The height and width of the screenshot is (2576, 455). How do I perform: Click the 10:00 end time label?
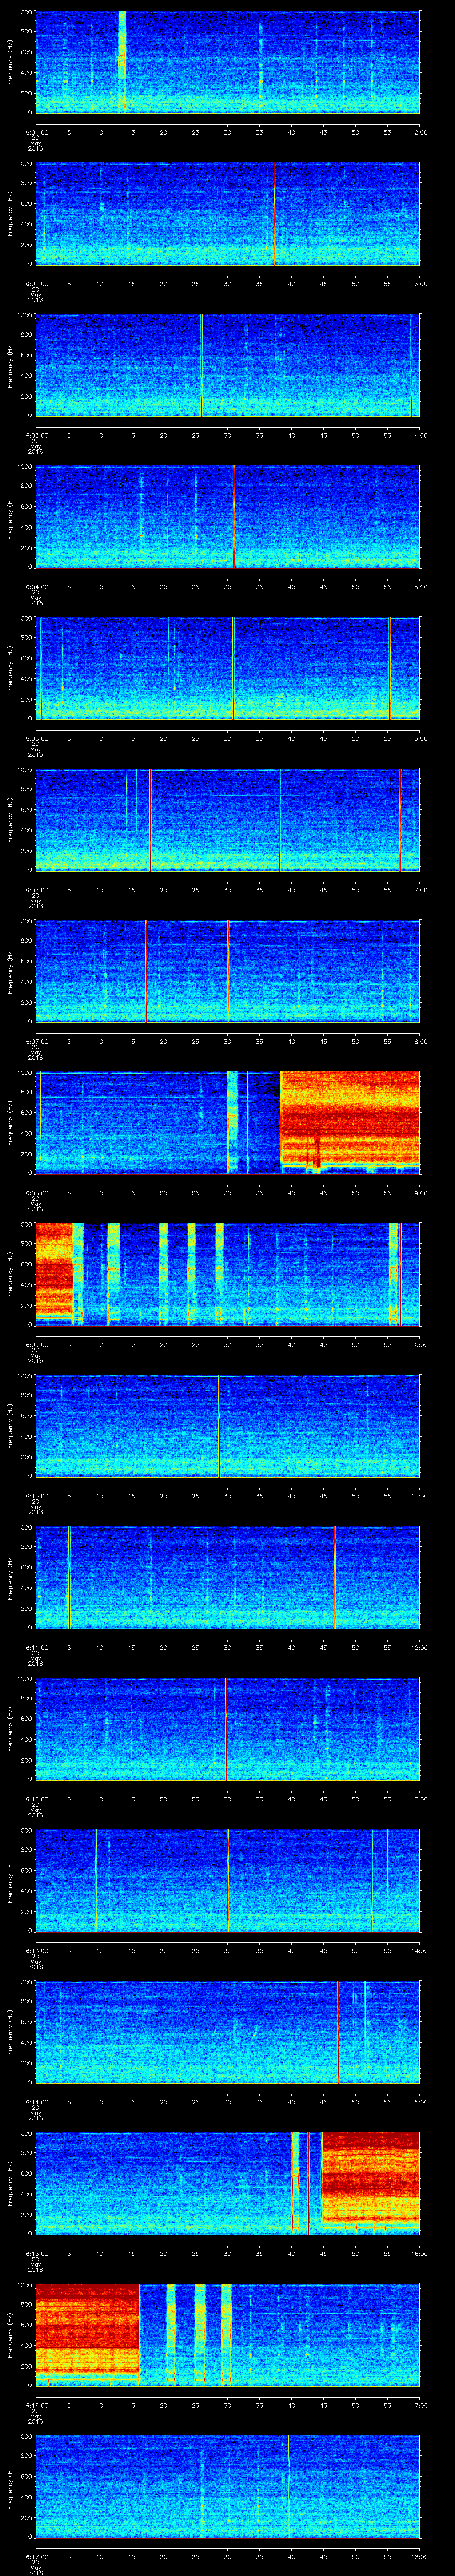[420, 1345]
